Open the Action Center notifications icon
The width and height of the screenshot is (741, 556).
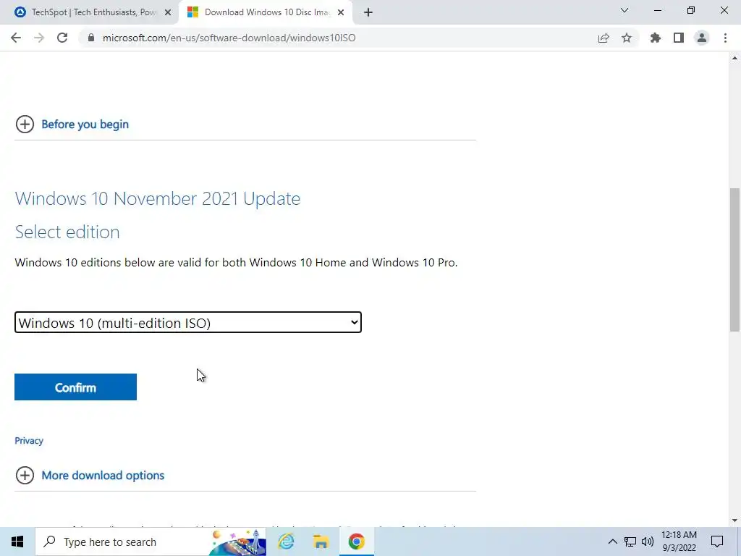coord(717,542)
